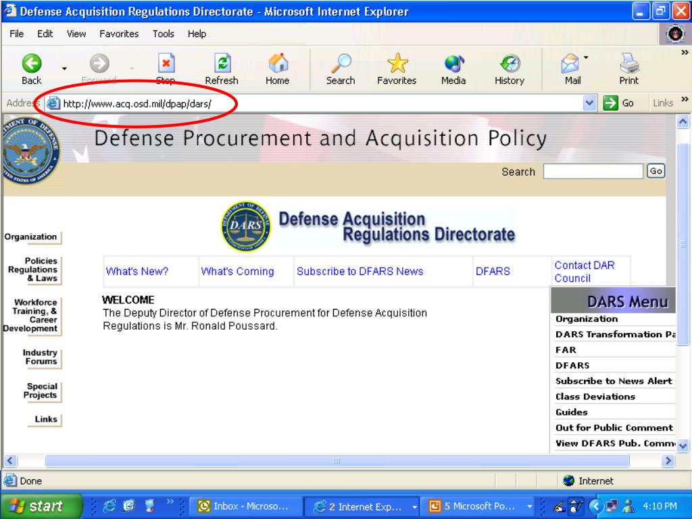Image resolution: width=692 pixels, height=519 pixels.
Task: Click the page vertical scrollbar thumb
Action: (683, 244)
